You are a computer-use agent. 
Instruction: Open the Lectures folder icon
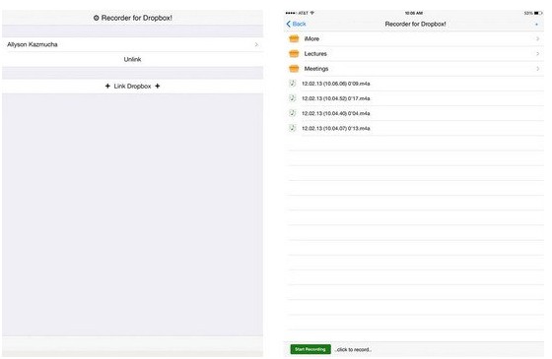click(x=294, y=54)
